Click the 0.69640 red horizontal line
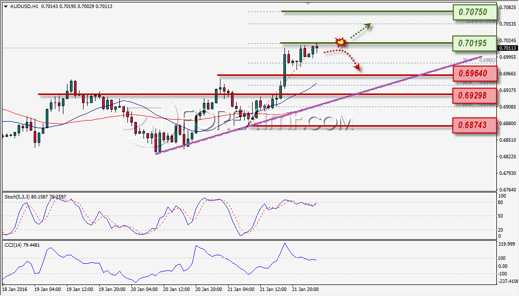 [335, 75]
